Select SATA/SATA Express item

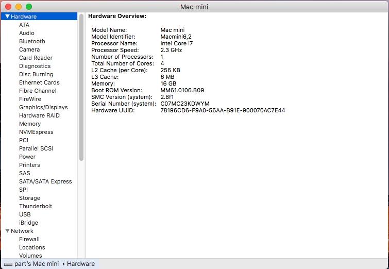pyautogui.click(x=45, y=181)
